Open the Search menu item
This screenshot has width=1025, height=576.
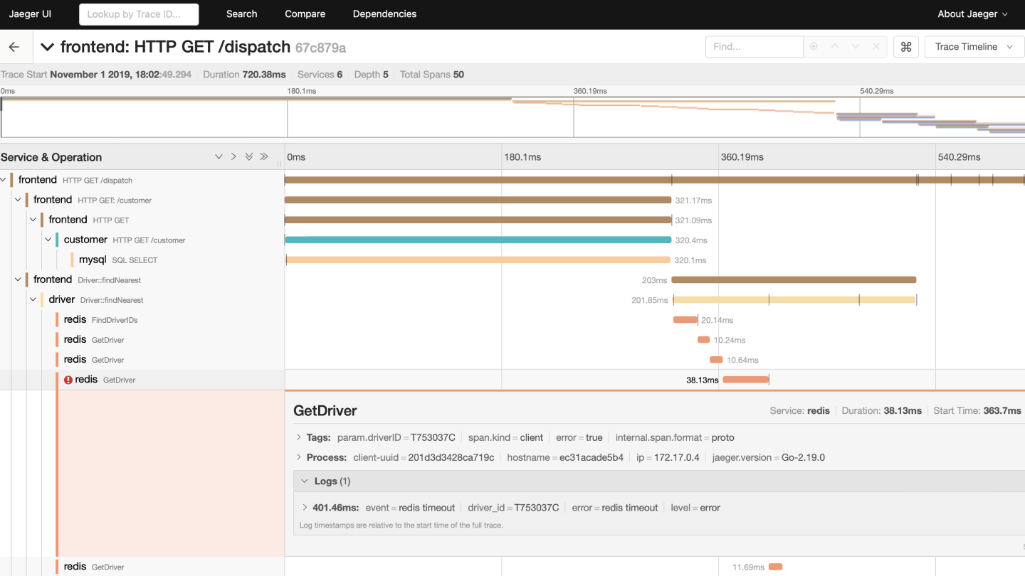tap(242, 14)
